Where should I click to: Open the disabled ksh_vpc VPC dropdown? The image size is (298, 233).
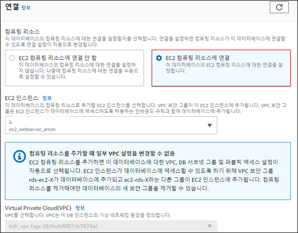pyautogui.click(x=111, y=226)
